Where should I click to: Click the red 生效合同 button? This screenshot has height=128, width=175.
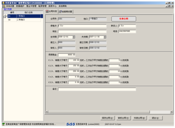click(124, 19)
